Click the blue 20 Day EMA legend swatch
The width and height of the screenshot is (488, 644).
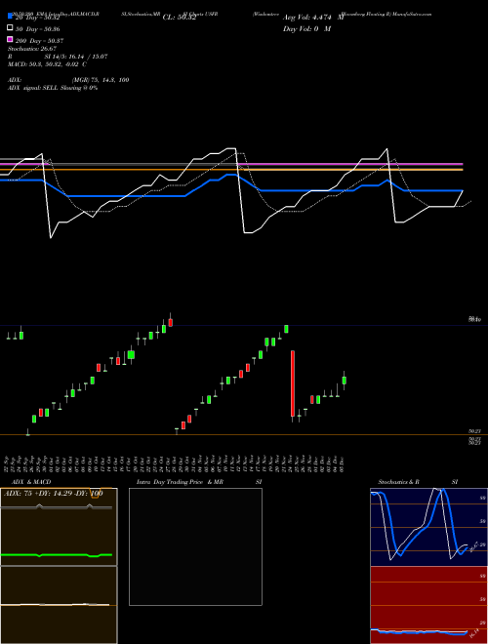(x=10, y=16)
